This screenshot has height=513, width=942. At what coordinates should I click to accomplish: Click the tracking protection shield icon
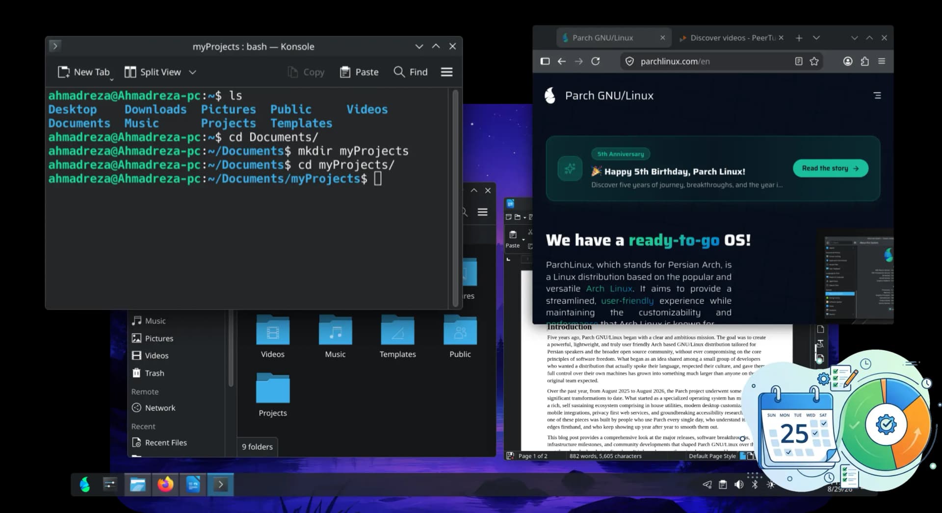pyautogui.click(x=629, y=61)
